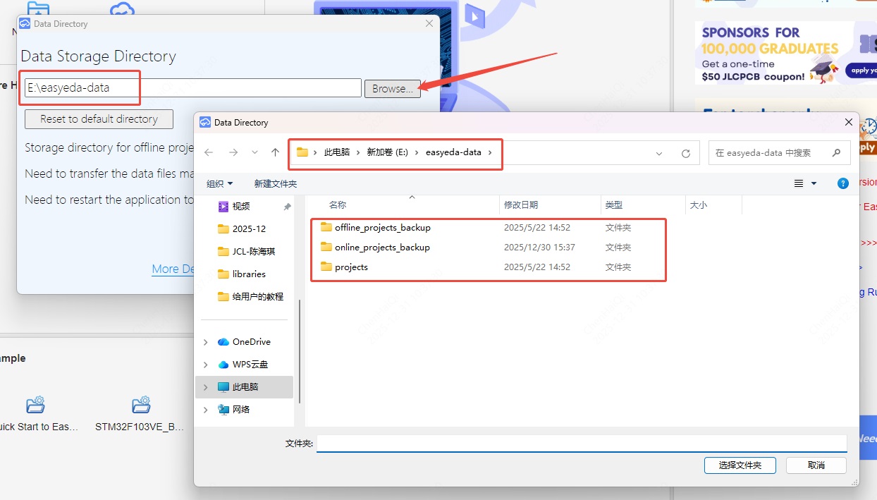
Task: Click Reset to default directory button
Action: [x=99, y=119]
